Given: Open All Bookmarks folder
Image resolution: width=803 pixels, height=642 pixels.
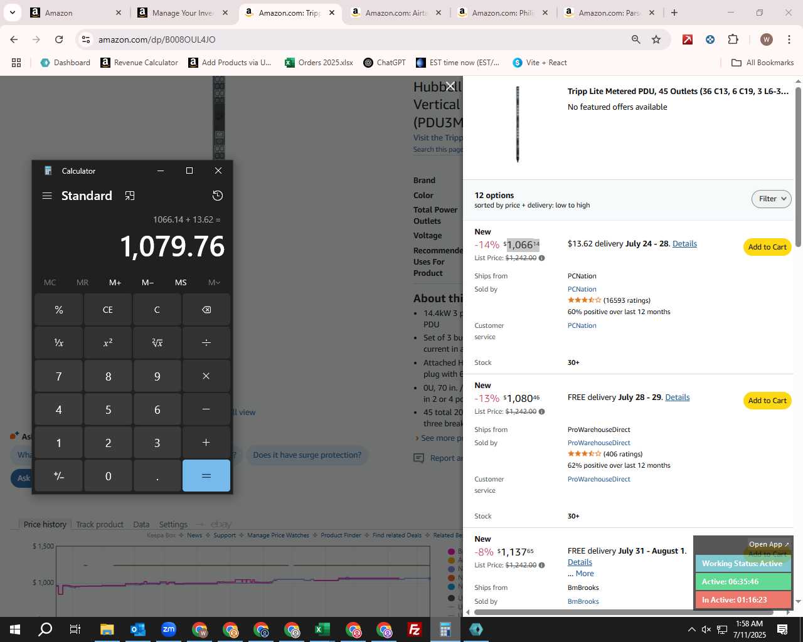Looking at the screenshot, I should click(x=763, y=63).
